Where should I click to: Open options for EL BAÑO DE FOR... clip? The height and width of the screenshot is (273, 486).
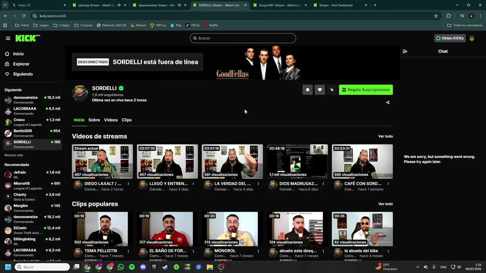(x=193, y=251)
